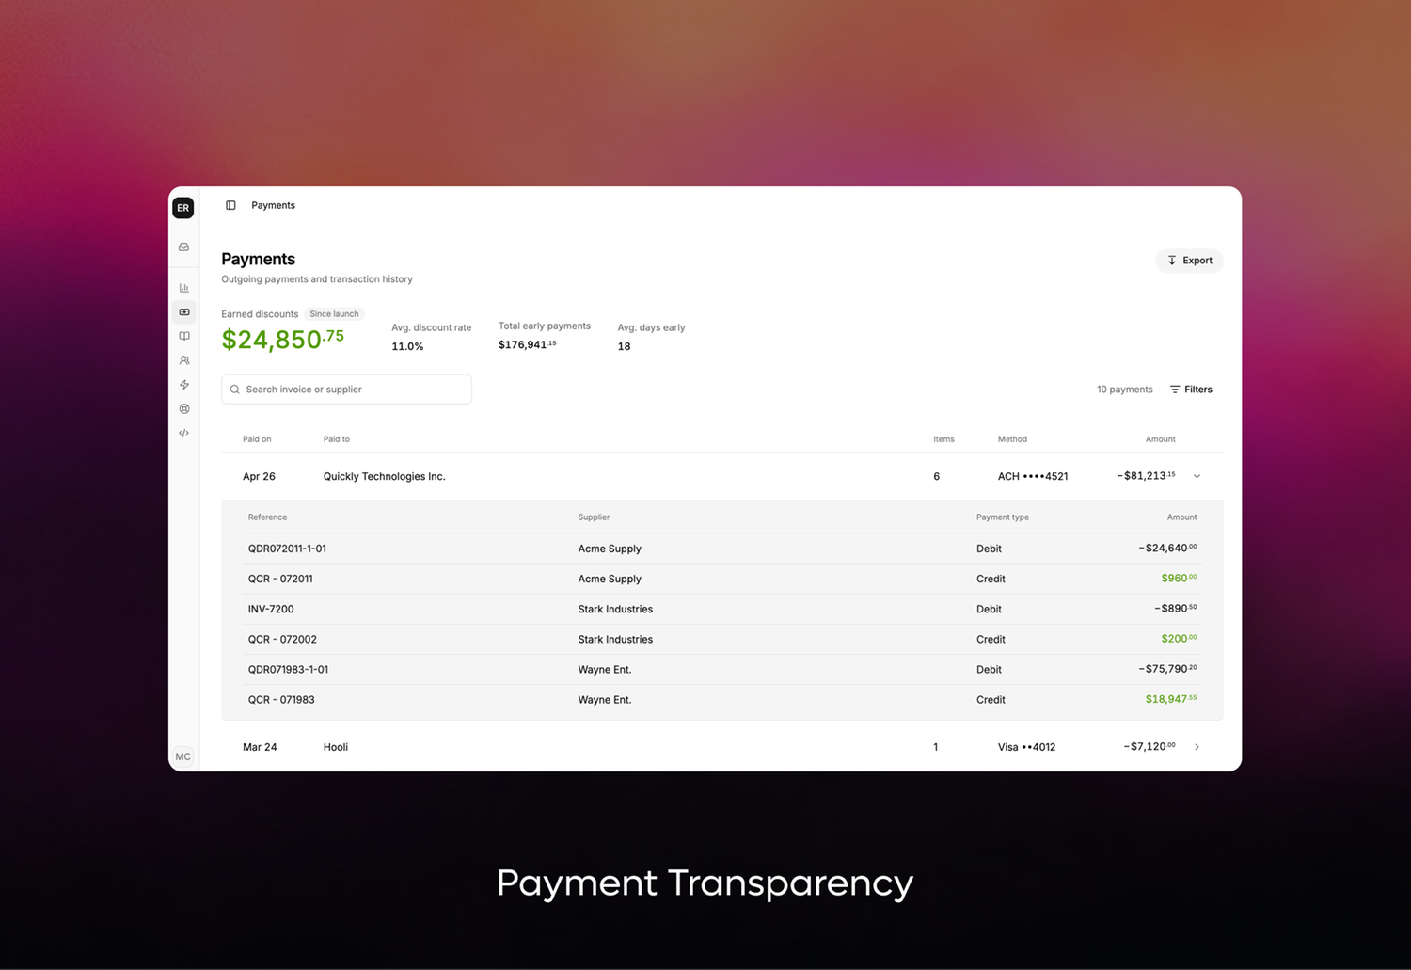1411x970 pixels.
Task: Click the Items column header
Action: [943, 439]
